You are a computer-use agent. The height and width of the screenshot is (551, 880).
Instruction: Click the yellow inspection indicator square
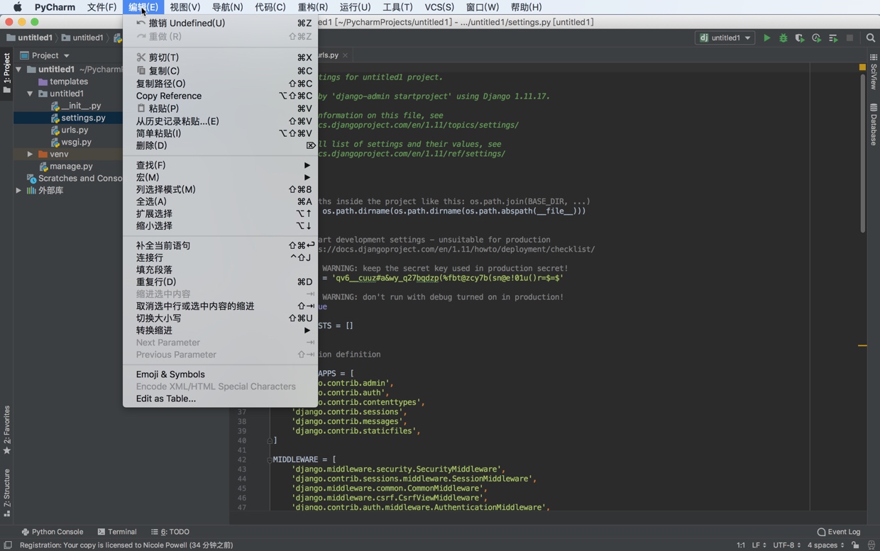(862, 67)
